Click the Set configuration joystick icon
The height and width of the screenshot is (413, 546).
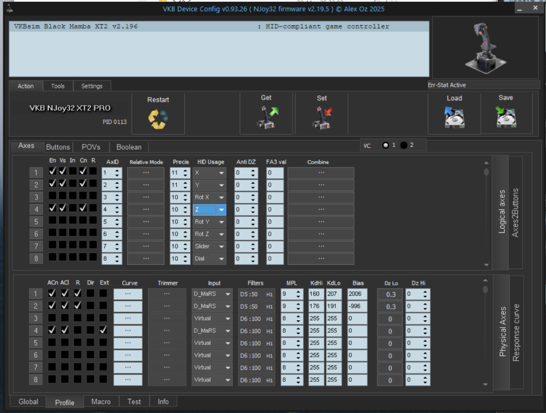322,118
